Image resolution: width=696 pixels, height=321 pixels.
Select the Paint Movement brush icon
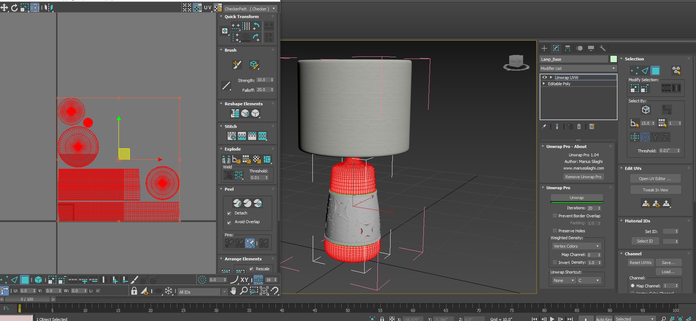tap(237, 64)
